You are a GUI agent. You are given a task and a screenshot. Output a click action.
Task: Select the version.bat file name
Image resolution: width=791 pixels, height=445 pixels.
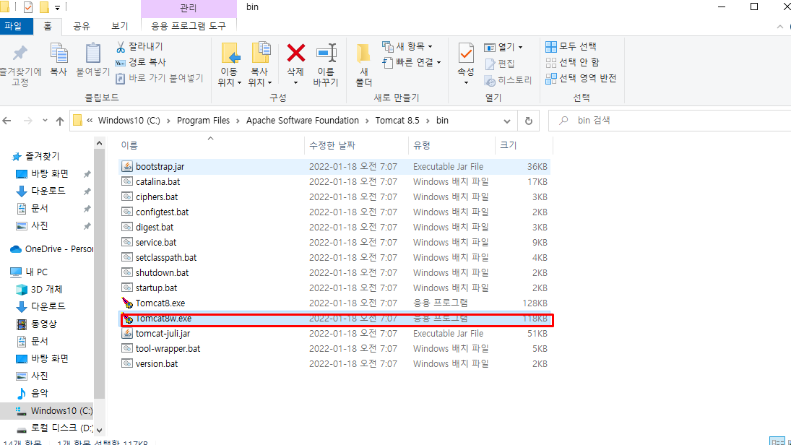[157, 364]
